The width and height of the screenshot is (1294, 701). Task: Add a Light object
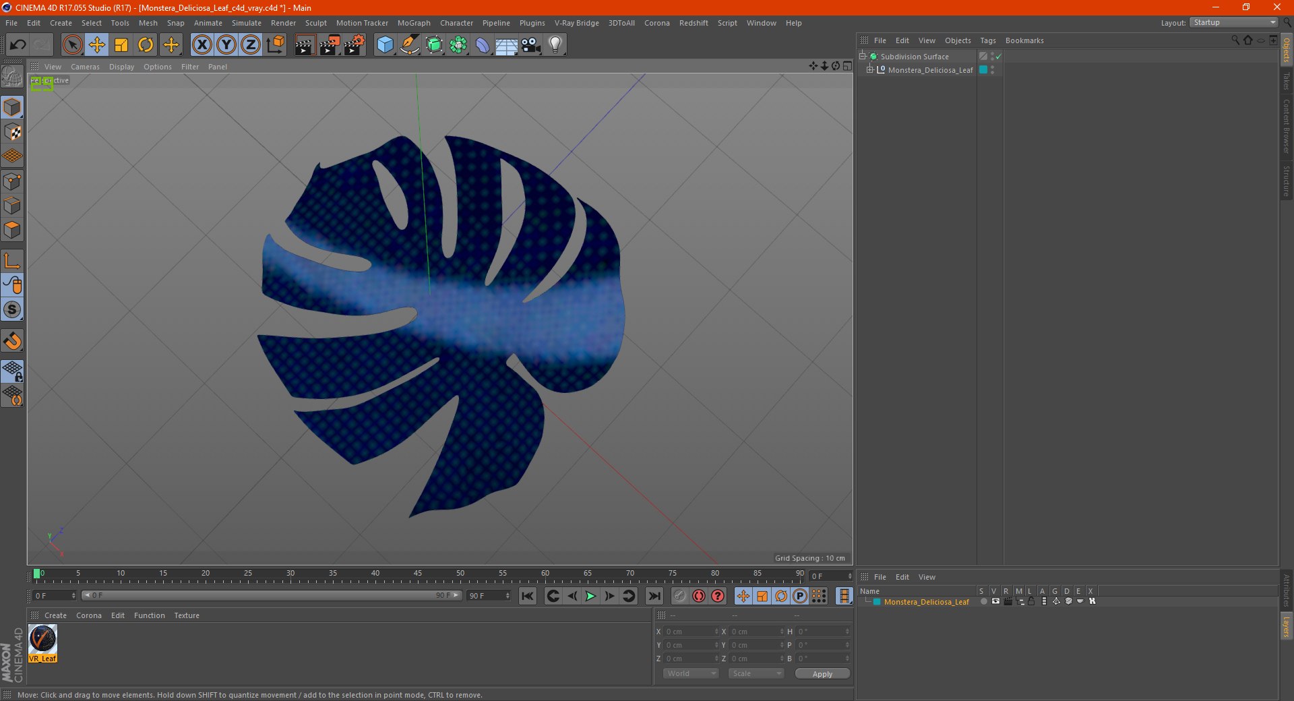point(555,45)
